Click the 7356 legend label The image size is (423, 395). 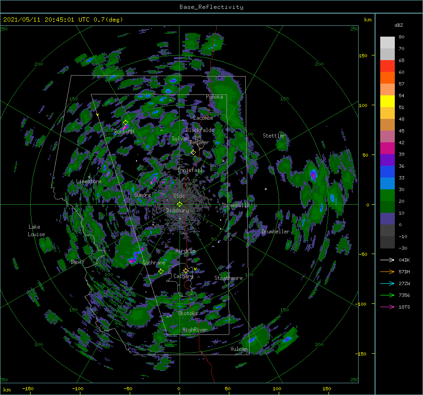click(404, 295)
